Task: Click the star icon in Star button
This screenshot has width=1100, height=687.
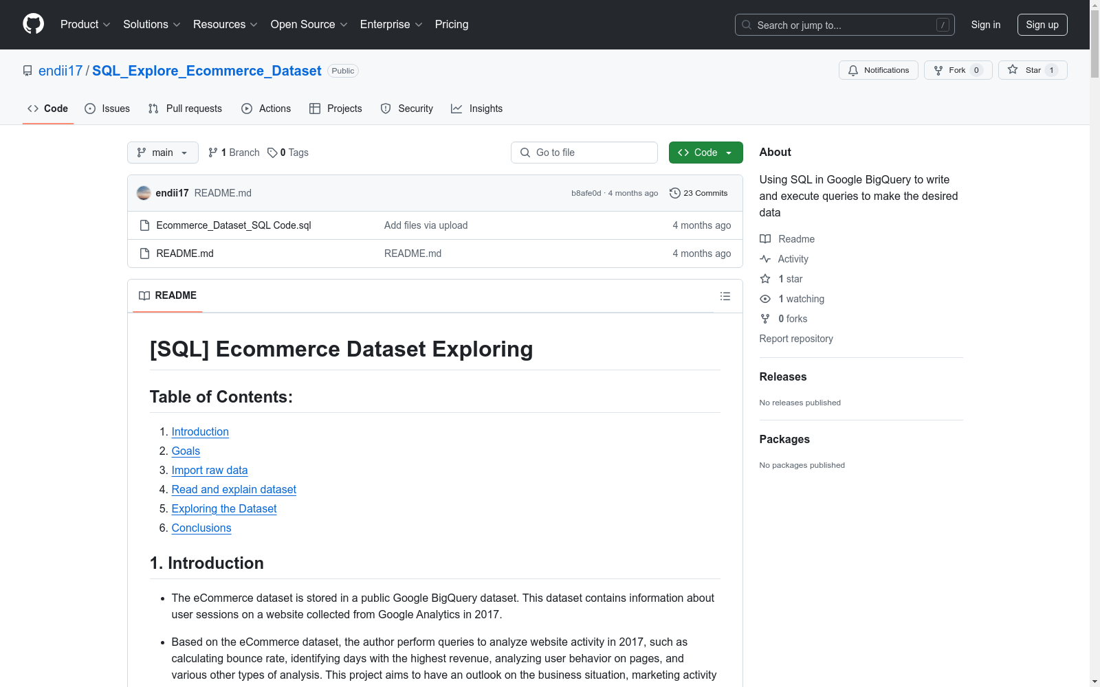Action: 1013,69
